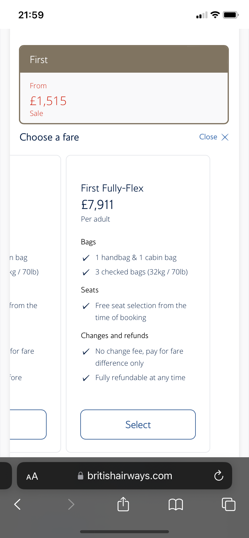Open the AA reader options
This screenshot has height=538, width=249.
click(x=32, y=476)
